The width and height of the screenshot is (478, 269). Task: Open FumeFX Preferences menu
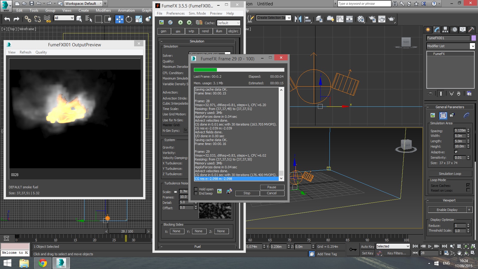click(175, 13)
